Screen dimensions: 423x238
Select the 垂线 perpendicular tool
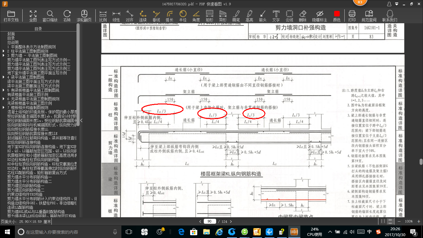tap(156, 16)
